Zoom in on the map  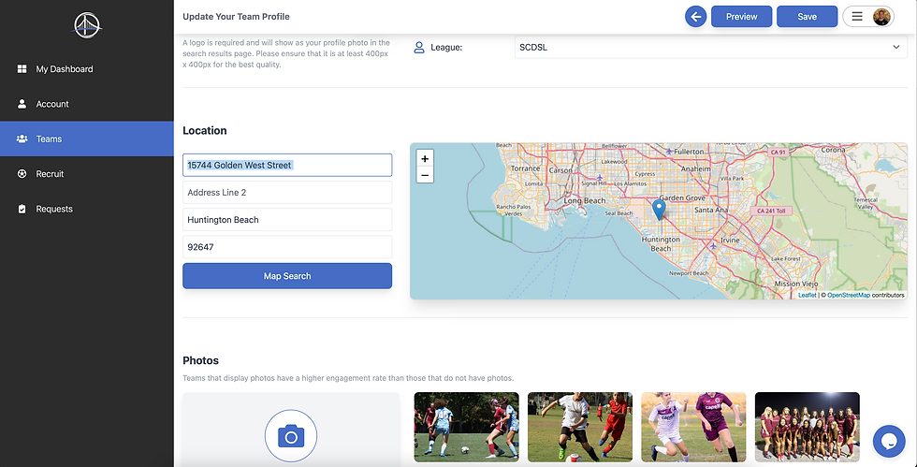coord(425,158)
